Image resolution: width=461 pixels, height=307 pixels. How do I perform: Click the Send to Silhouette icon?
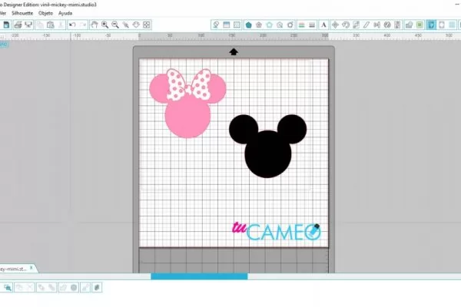28,25
